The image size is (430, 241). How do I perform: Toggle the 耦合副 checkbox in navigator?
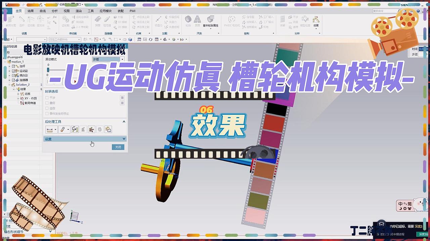click(x=13, y=76)
